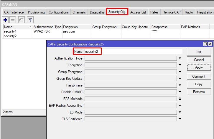The width and height of the screenshot is (214, 139).
Task: Toggle the EAP Methods up-down arrows
Action: tap(180, 99)
